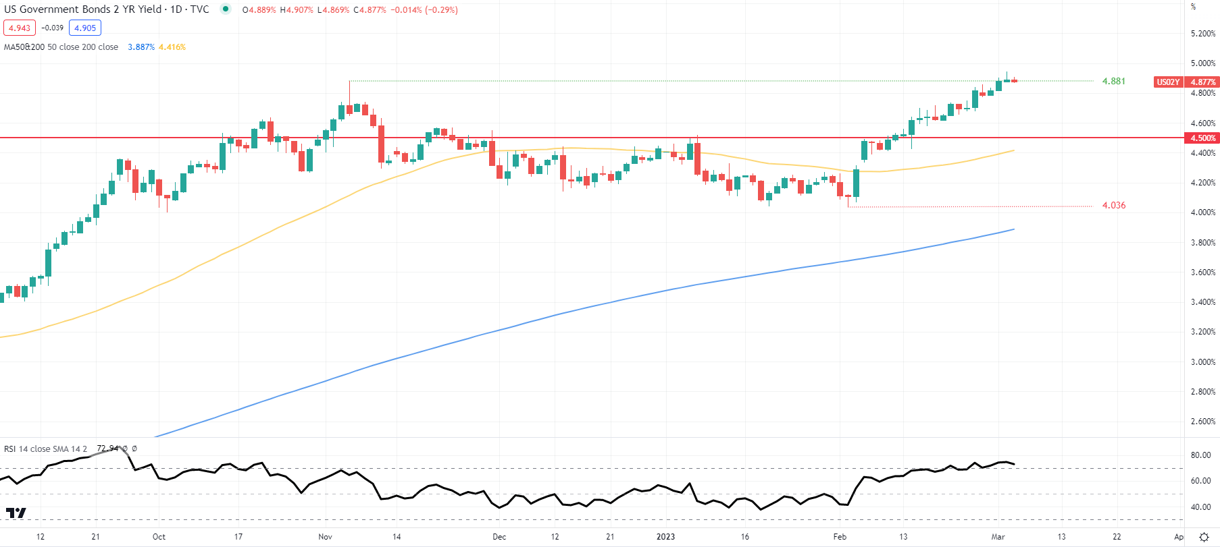This screenshot has height=547, width=1220.
Task: Click the 3.887% blue MA value
Action: [x=141, y=47]
